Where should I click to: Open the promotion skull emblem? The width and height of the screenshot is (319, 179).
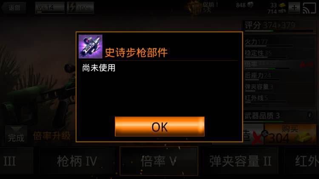(x=193, y=9)
